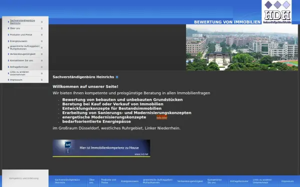This screenshot has height=187, width=300.
Task: Click footer link Impressum
Action: [x=287, y=182]
